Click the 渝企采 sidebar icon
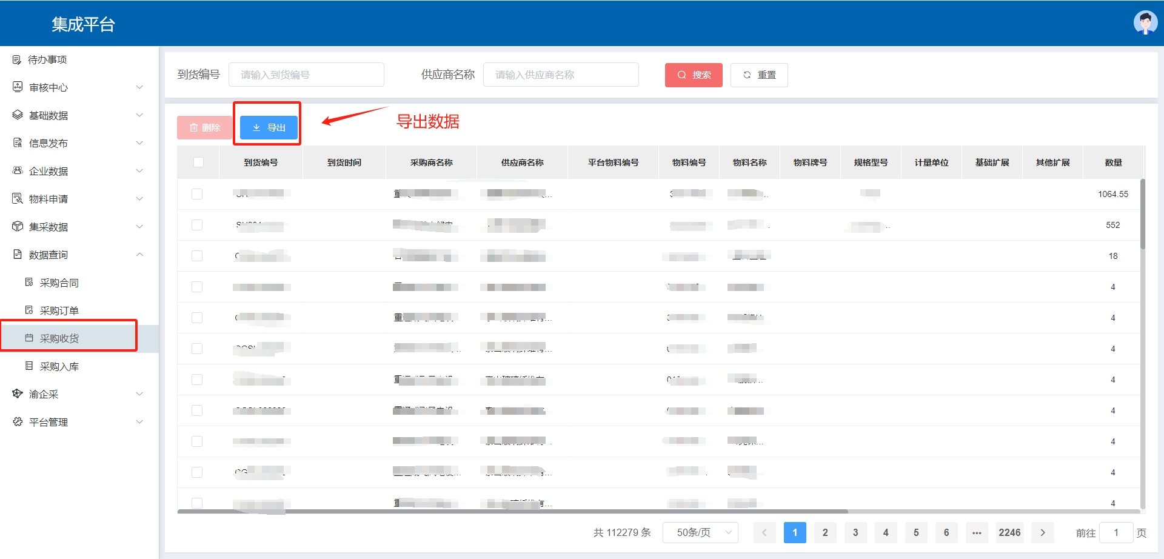This screenshot has height=559, width=1164. point(18,394)
